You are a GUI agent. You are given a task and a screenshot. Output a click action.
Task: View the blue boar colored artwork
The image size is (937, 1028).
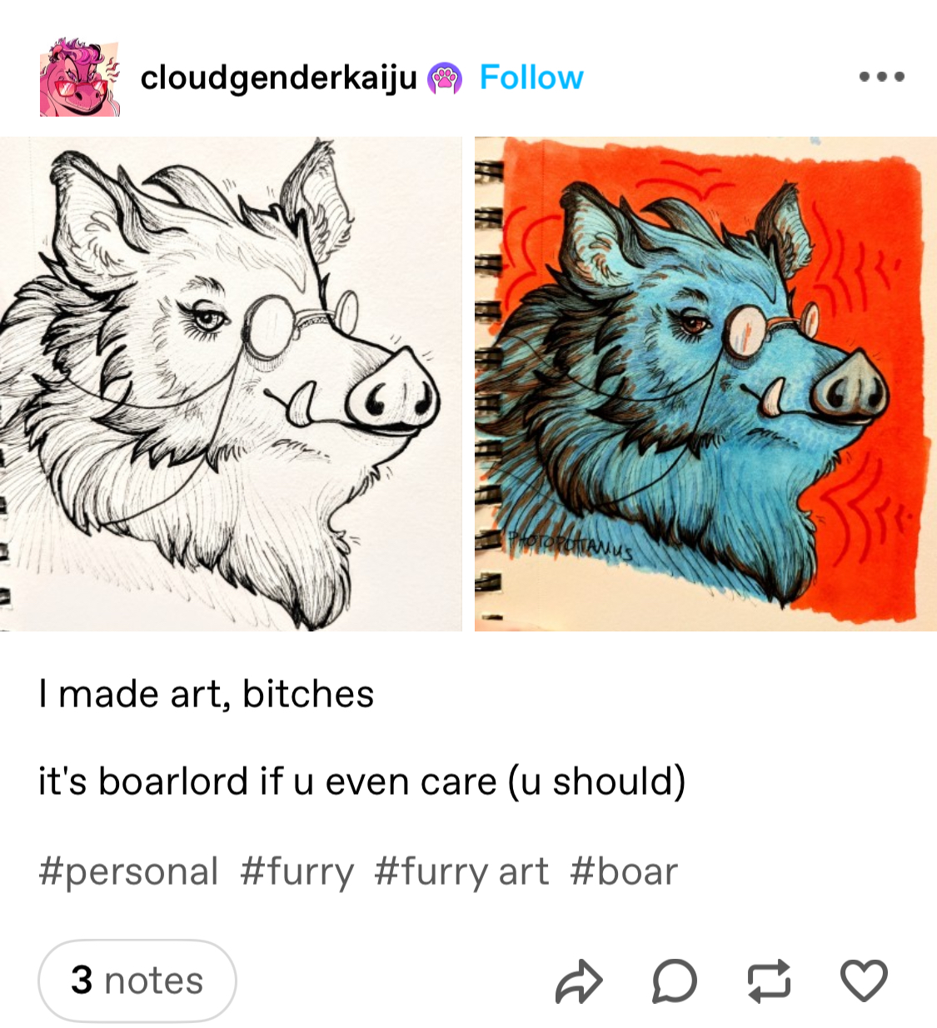tap(705, 384)
